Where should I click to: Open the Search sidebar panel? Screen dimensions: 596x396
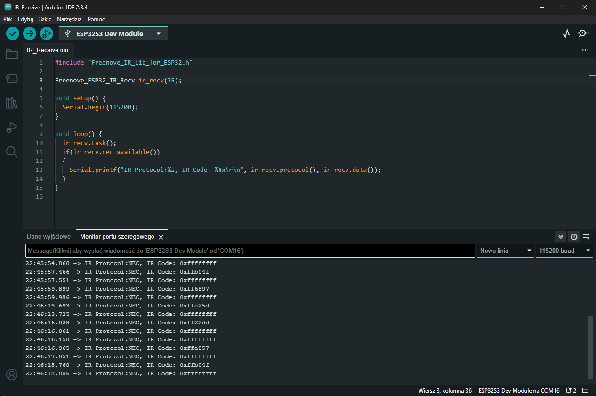(x=12, y=152)
